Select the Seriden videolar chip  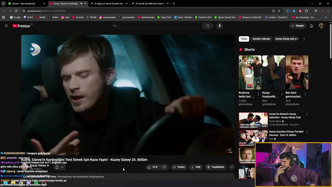coord(261,39)
